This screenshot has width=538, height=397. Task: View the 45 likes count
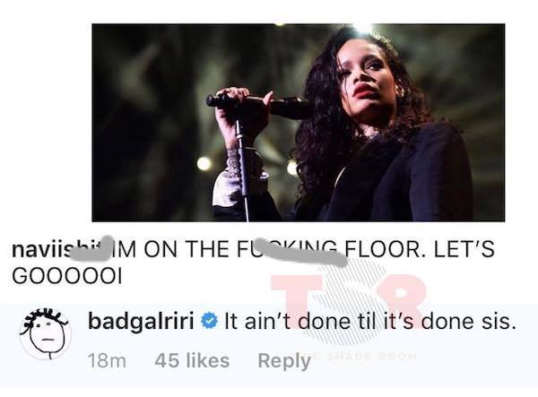tap(192, 360)
